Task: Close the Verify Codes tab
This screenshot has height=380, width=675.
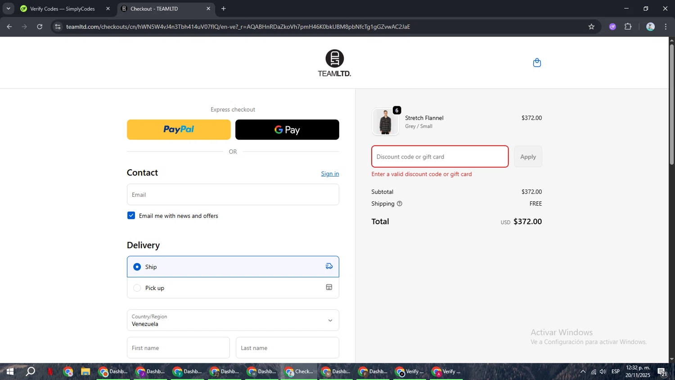Action: pos(108,9)
